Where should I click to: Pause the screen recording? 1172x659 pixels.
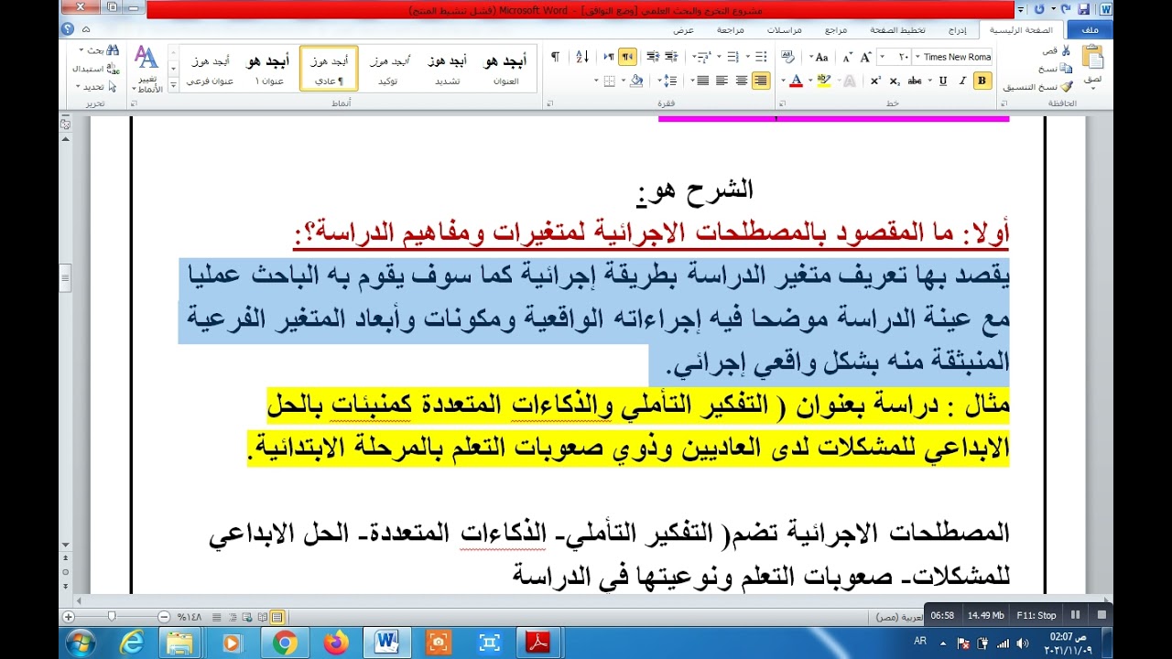(x=1075, y=615)
